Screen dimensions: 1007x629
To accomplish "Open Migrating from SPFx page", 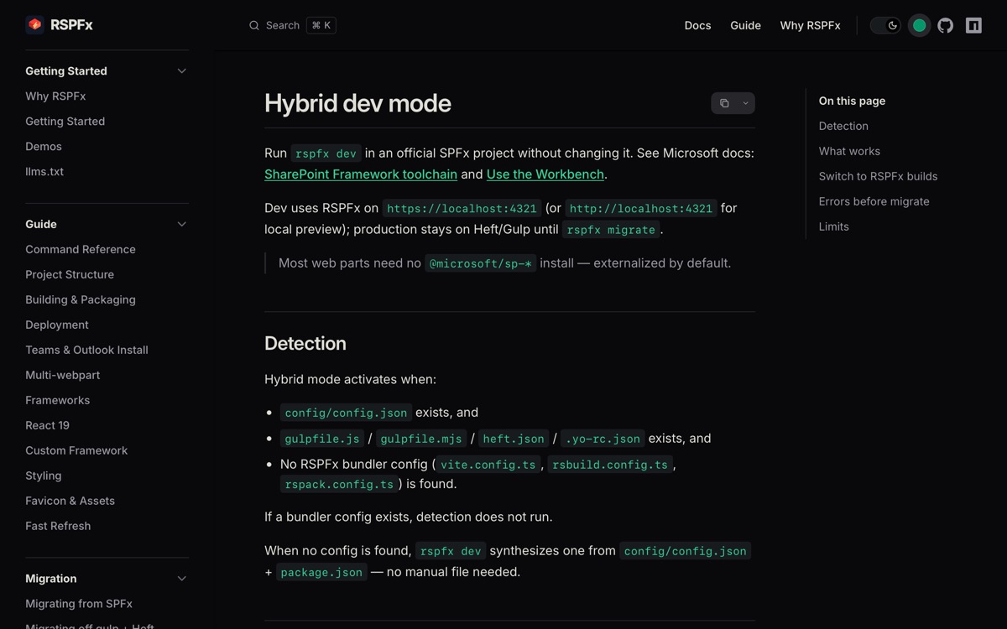I will pos(79,604).
